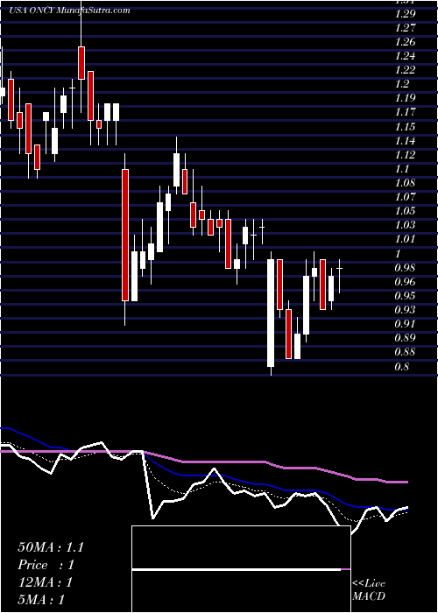Click the 0.88 price axis label
The height and width of the screenshot is (613, 438).
(405, 352)
